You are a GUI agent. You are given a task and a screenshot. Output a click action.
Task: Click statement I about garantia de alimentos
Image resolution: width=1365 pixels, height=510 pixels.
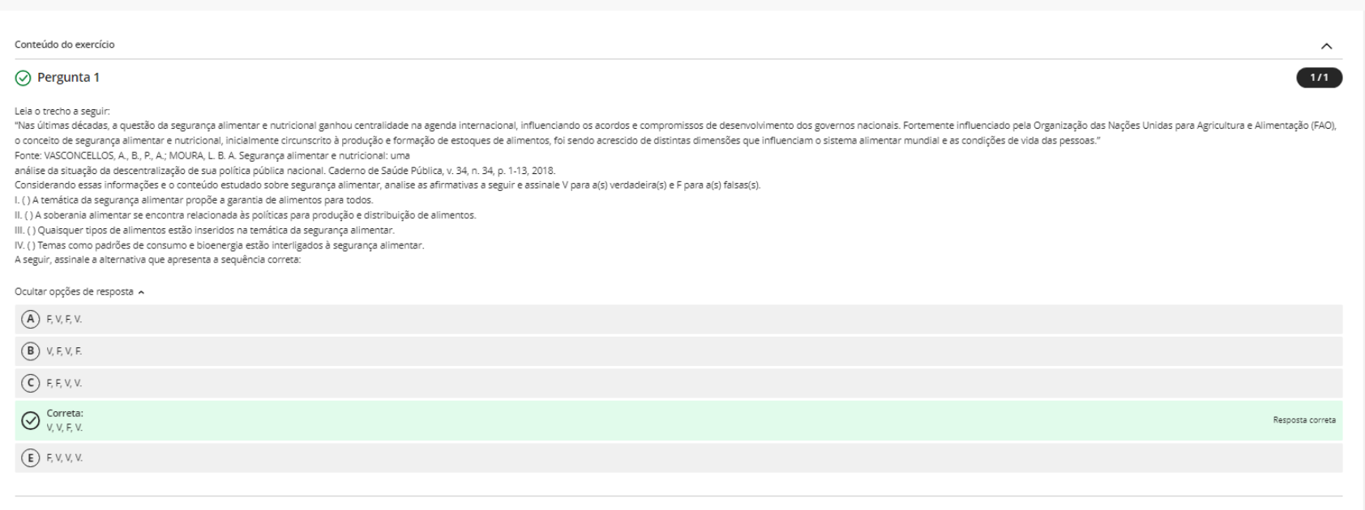194,200
